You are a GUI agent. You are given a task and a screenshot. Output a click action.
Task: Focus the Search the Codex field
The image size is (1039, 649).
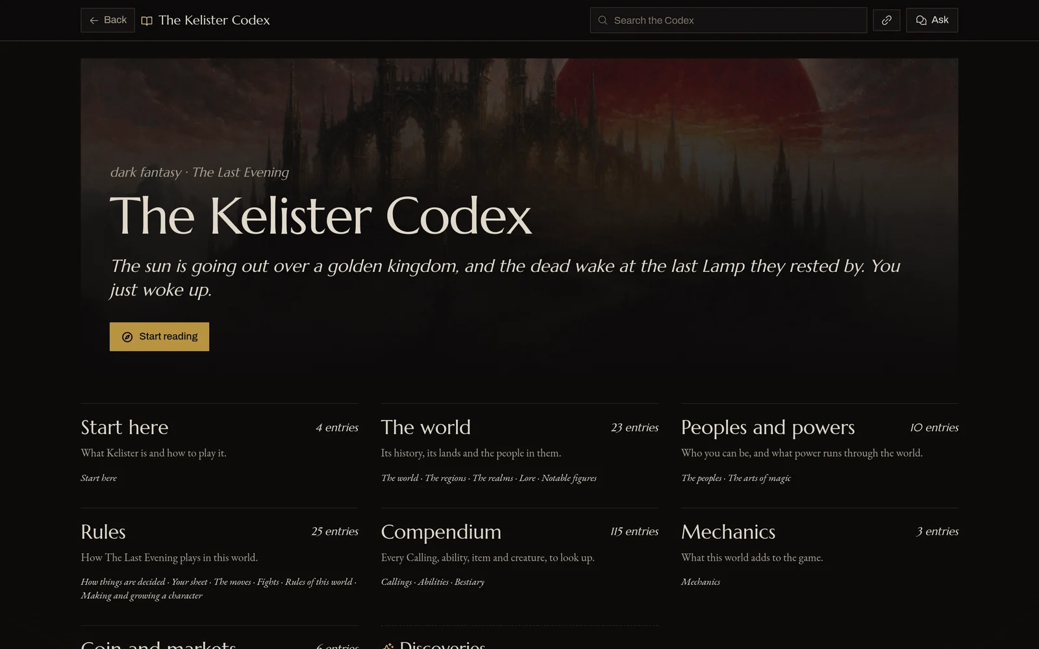point(729,20)
